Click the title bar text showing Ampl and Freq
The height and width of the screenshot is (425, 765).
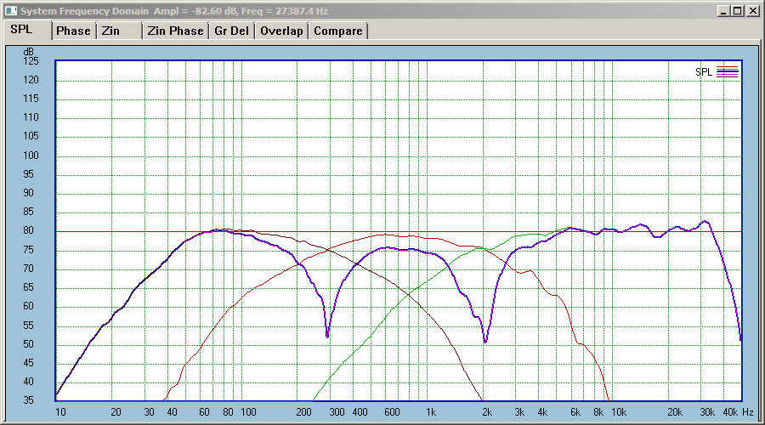click(x=241, y=11)
